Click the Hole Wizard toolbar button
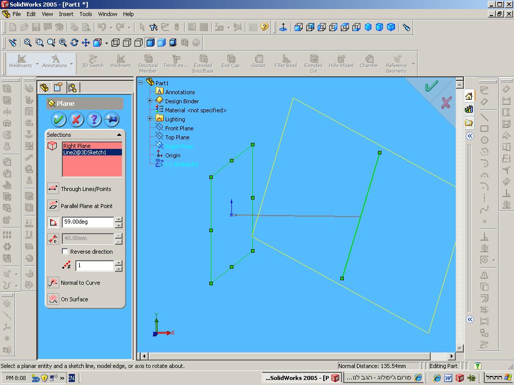 341,62
